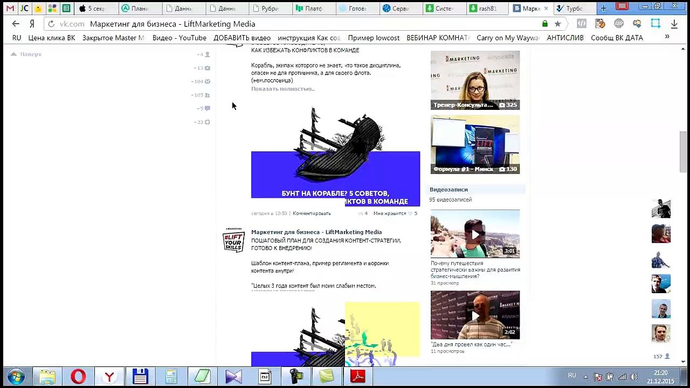Like the ship post with heart icon
This screenshot has width=690, height=388.
click(410, 213)
